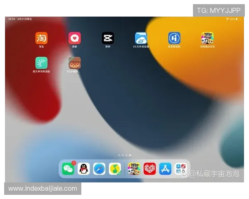This screenshot has height=199, width=249.
Task: Launch the pizza game app
Action: (75, 63)
